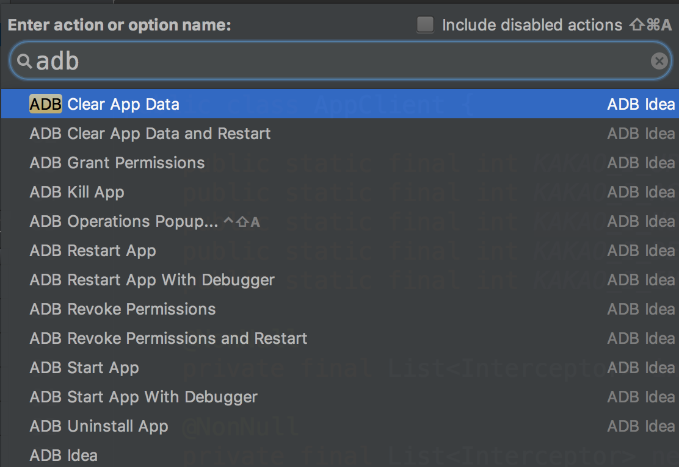Select ADB Start App With Debugger

(143, 397)
